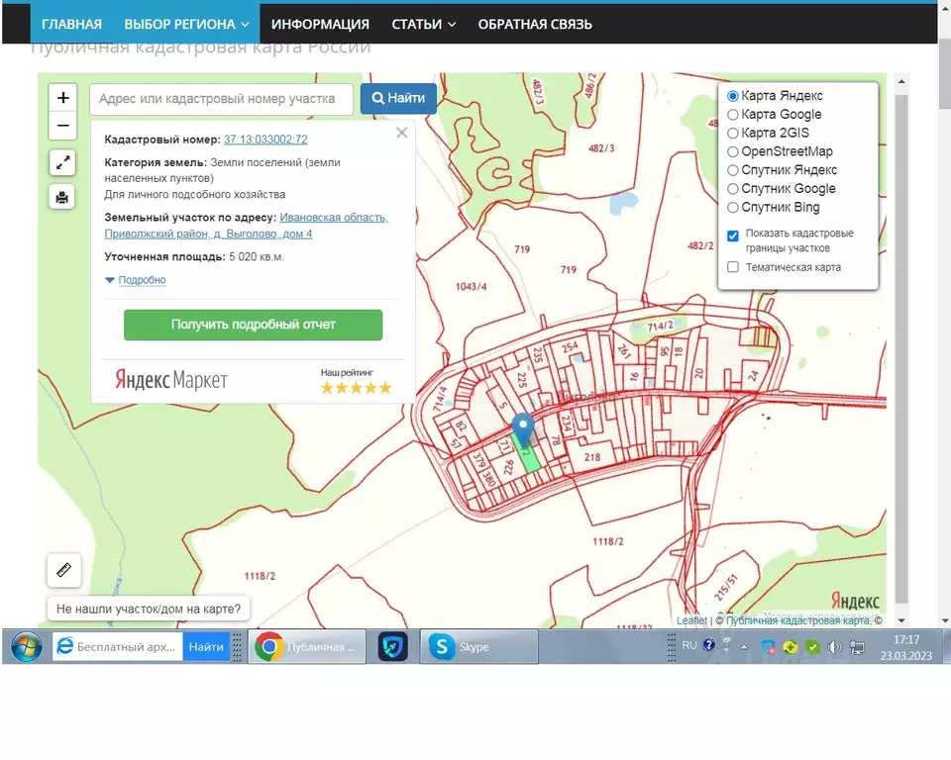Open Skype from the taskbar
Image resolution: width=951 pixels, height=760 pixels.
tap(478, 646)
